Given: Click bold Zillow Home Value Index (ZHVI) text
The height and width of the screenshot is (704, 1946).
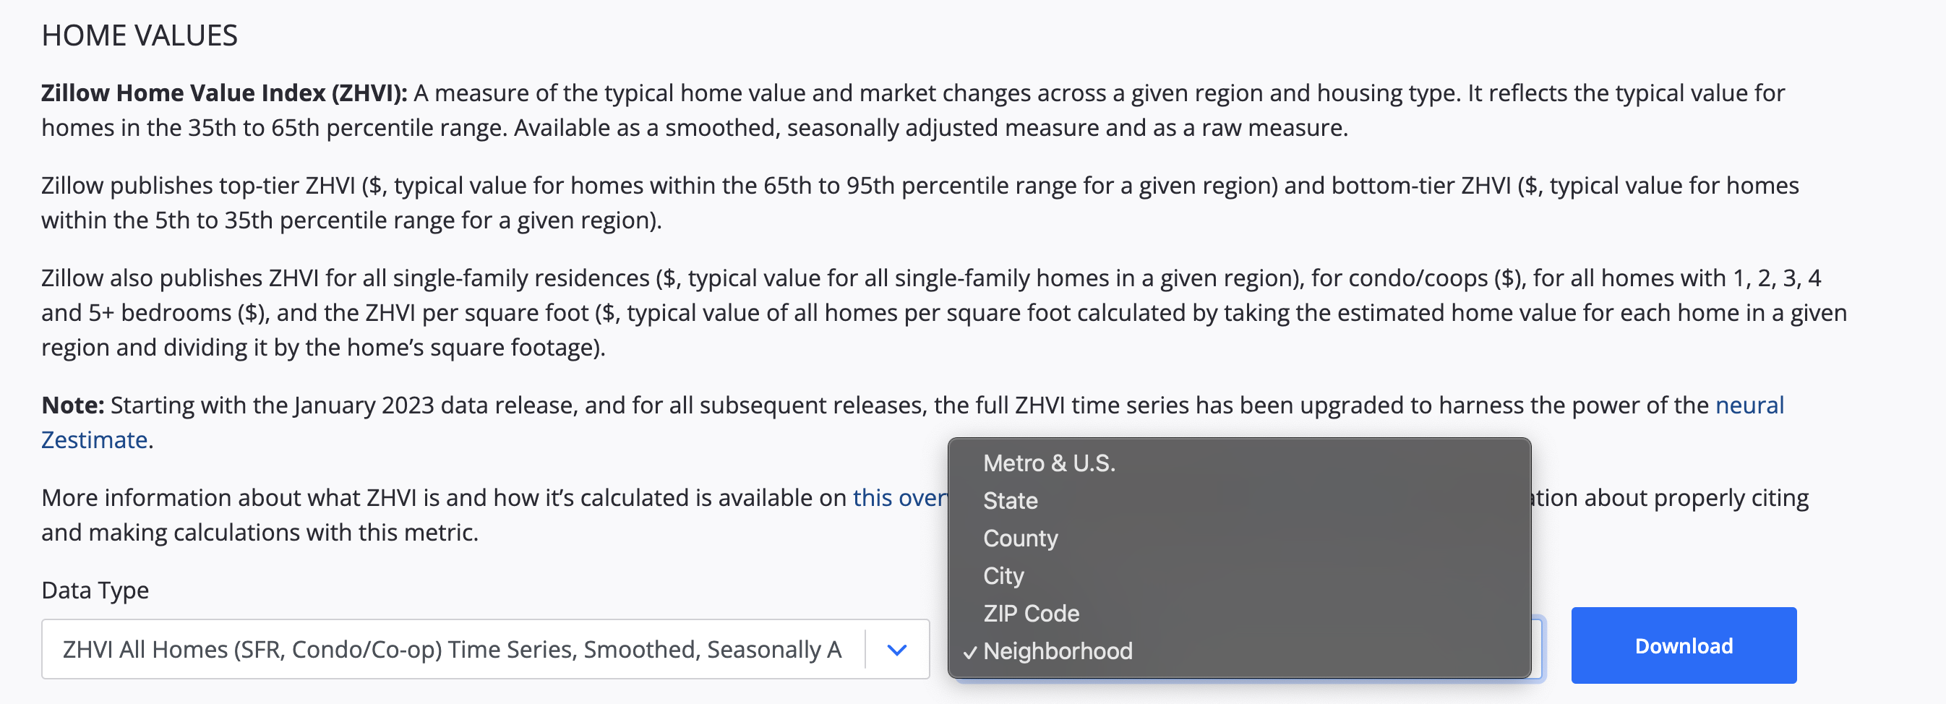Looking at the screenshot, I should [x=224, y=93].
